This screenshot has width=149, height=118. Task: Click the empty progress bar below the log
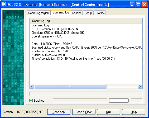[86, 94]
